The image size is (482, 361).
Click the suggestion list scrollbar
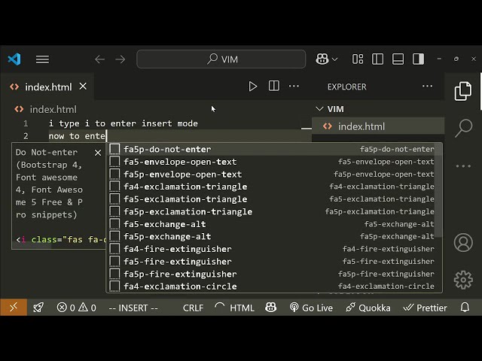click(x=438, y=190)
